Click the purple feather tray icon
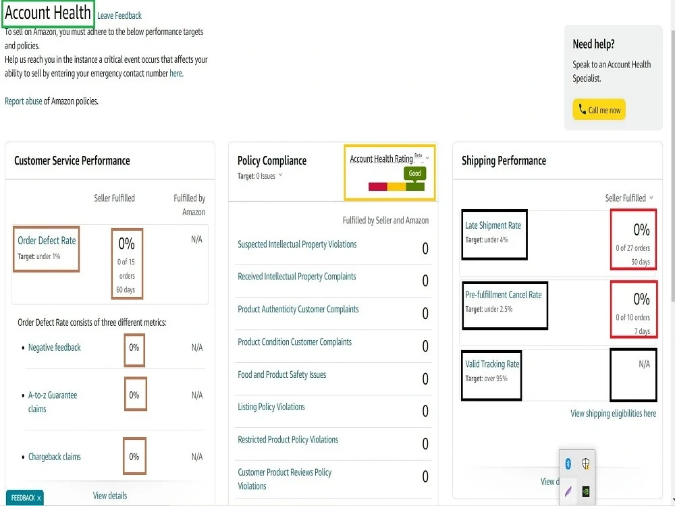Image resolution: width=675 pixels, height=506 pixels. [x=568, y=491]
